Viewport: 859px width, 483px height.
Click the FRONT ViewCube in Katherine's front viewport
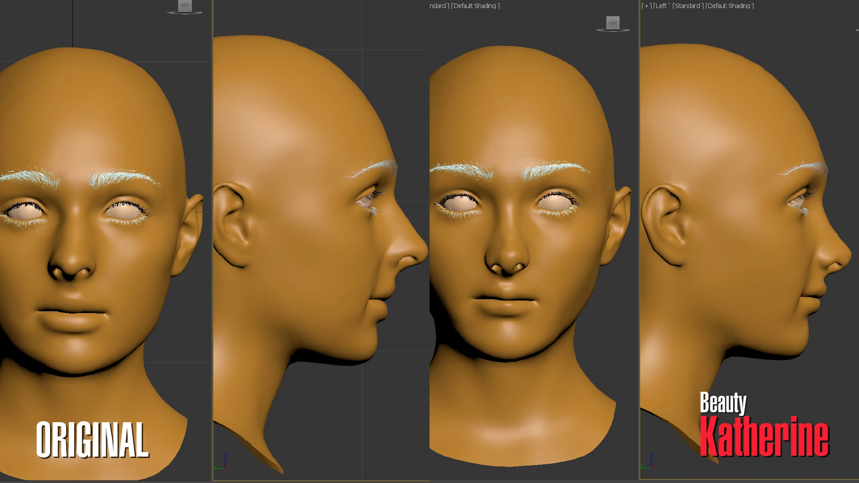coord(612,23)
